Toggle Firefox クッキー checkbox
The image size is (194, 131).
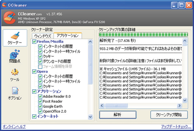pyautogui.click(x=40, y=57)
